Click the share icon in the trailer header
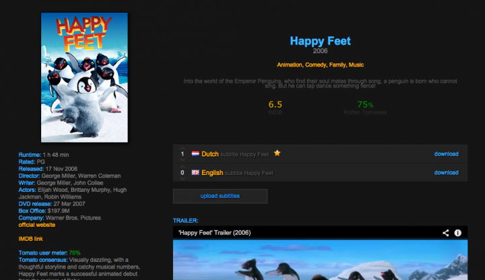 click(x=445, y=233)
